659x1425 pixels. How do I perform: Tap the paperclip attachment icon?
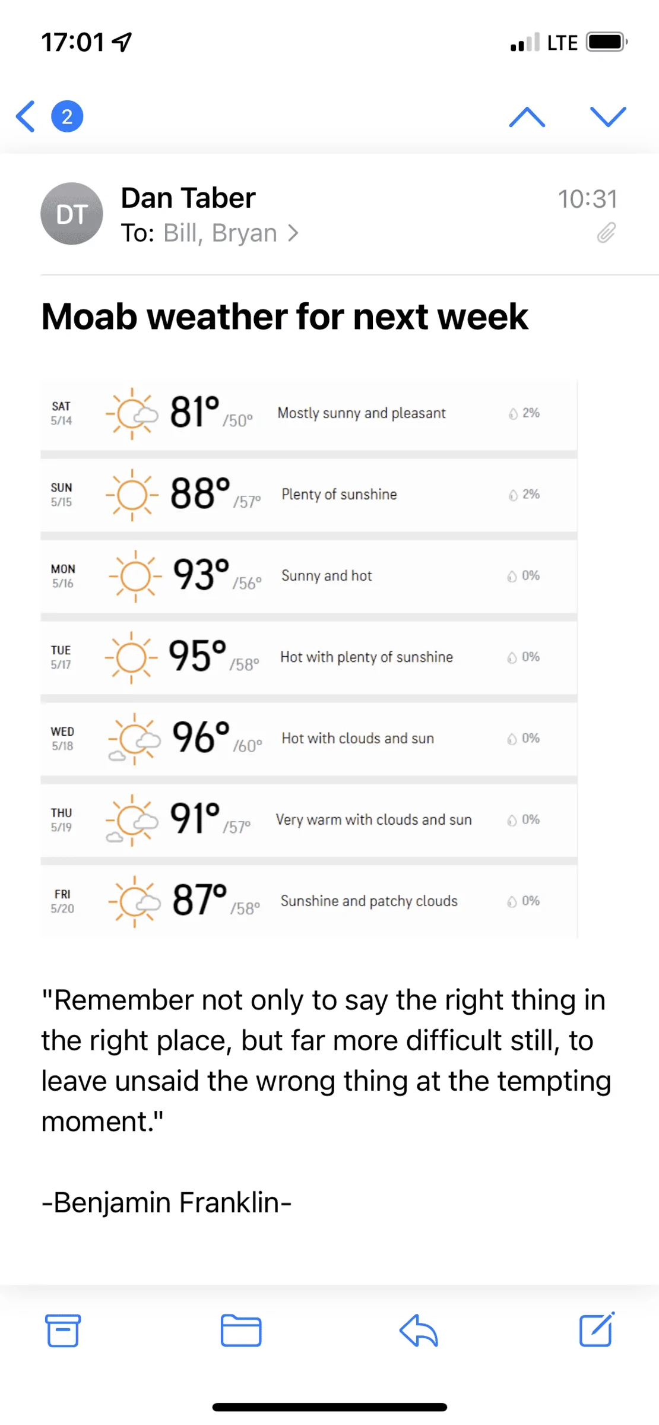pyautogui.click(x=606, y=233)
